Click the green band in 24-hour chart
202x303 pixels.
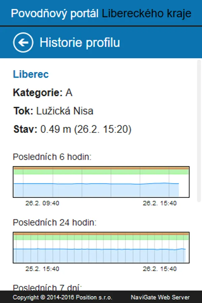coord(101,237)
